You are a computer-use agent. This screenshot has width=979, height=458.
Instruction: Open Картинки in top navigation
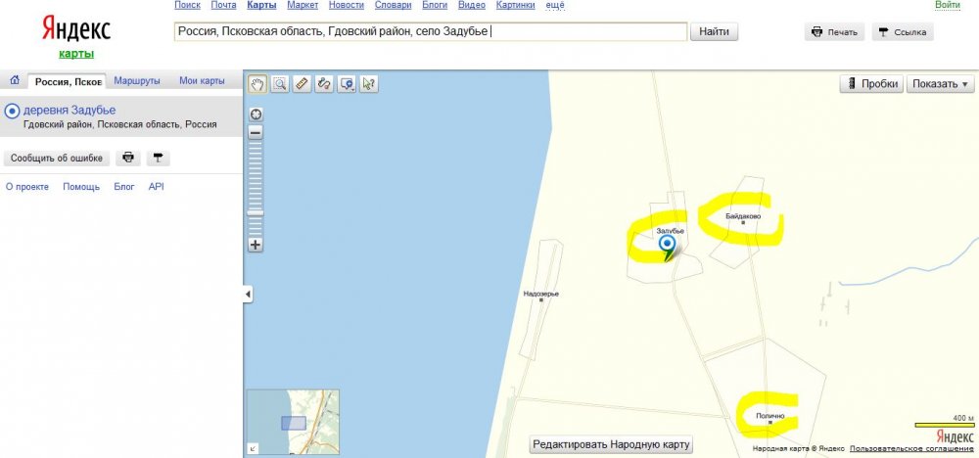[x=516, y=5]
